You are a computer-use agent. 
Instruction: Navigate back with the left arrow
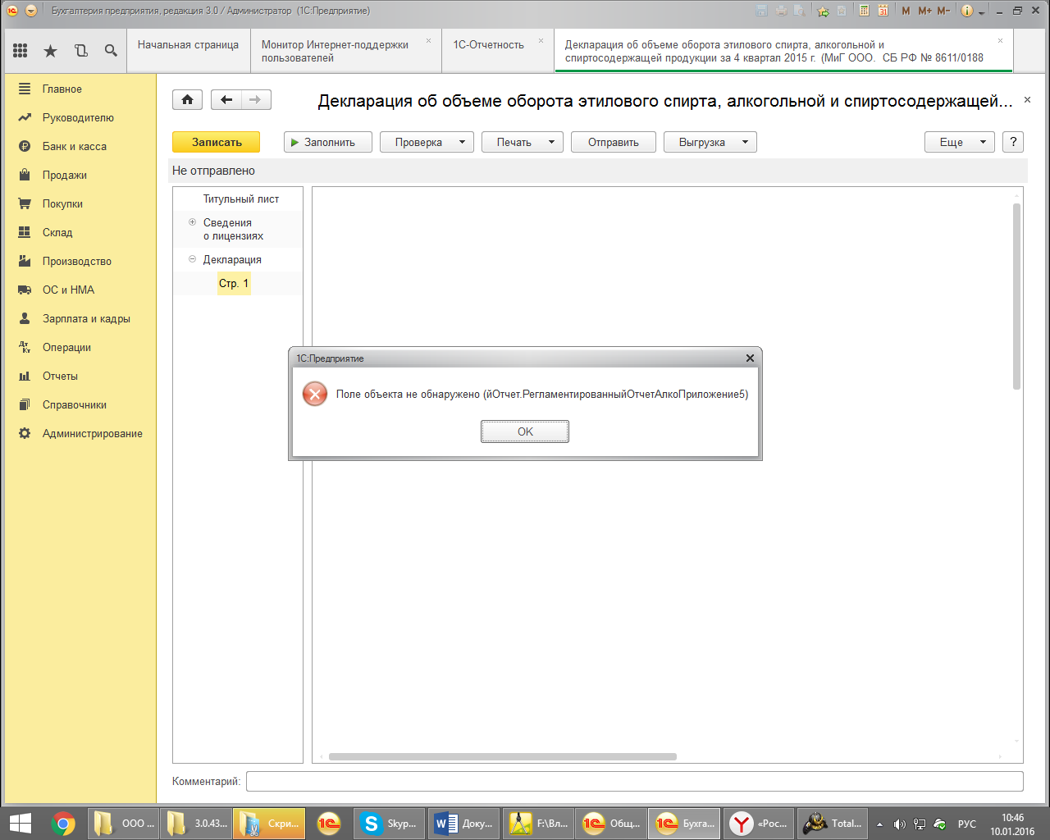[x=226, y=99]
